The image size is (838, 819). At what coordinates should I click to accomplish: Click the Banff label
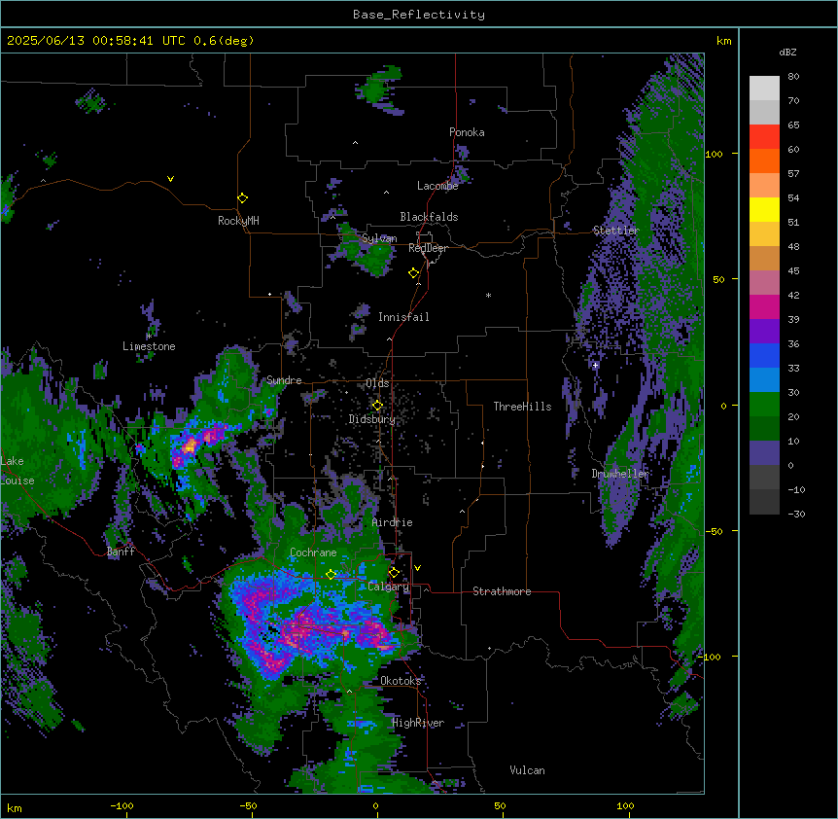[121, 552]
